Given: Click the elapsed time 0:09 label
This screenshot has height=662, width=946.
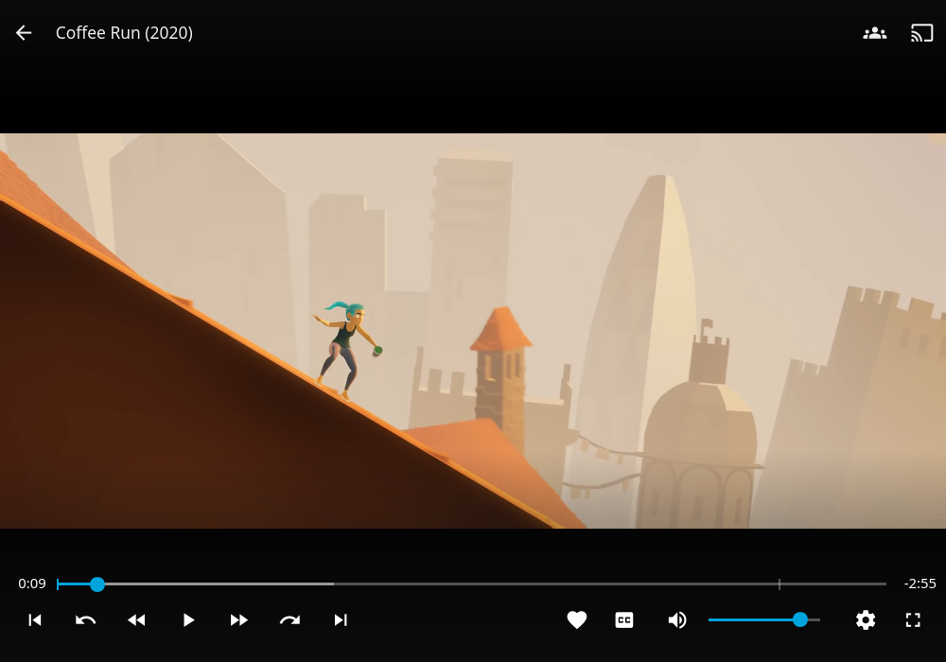Looking at the screenshot, I should point(32,584).
